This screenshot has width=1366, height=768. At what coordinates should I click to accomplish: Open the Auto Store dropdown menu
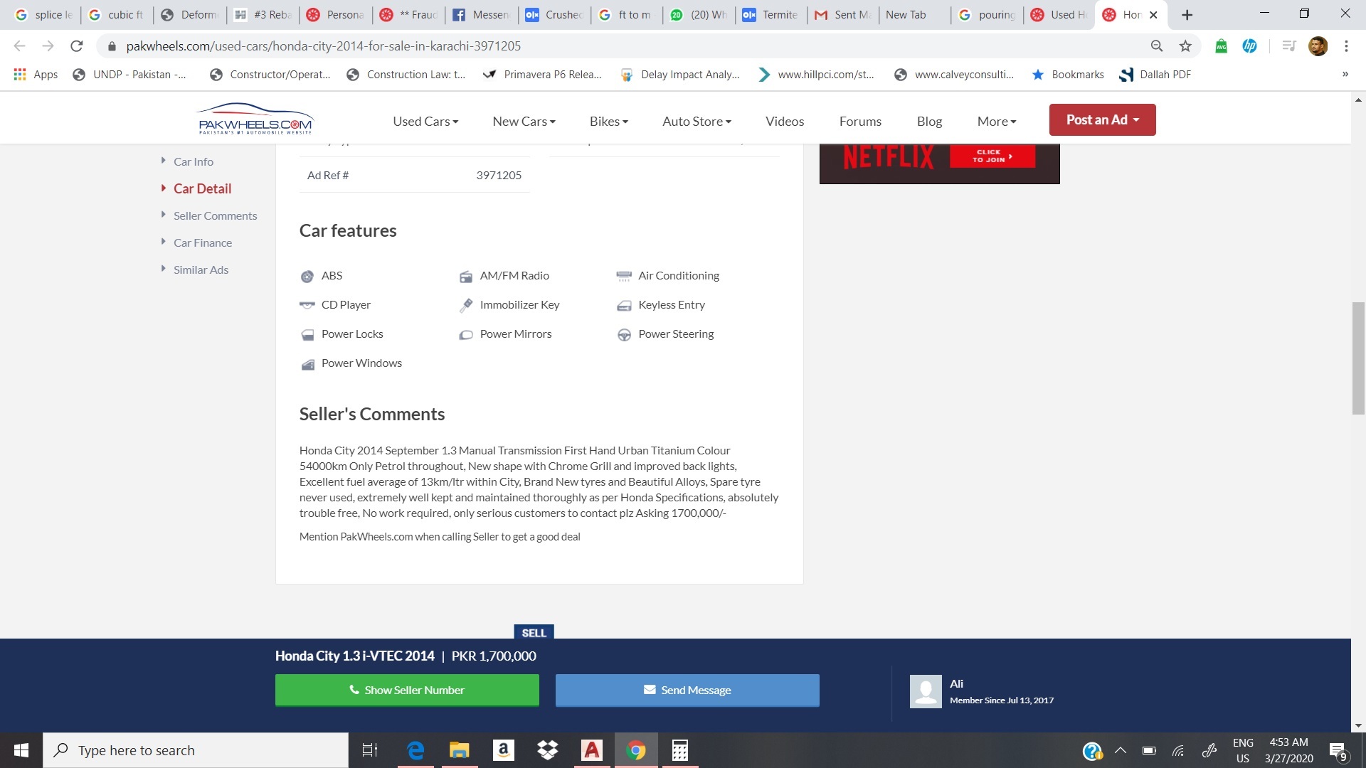click(x=697, y=122)
